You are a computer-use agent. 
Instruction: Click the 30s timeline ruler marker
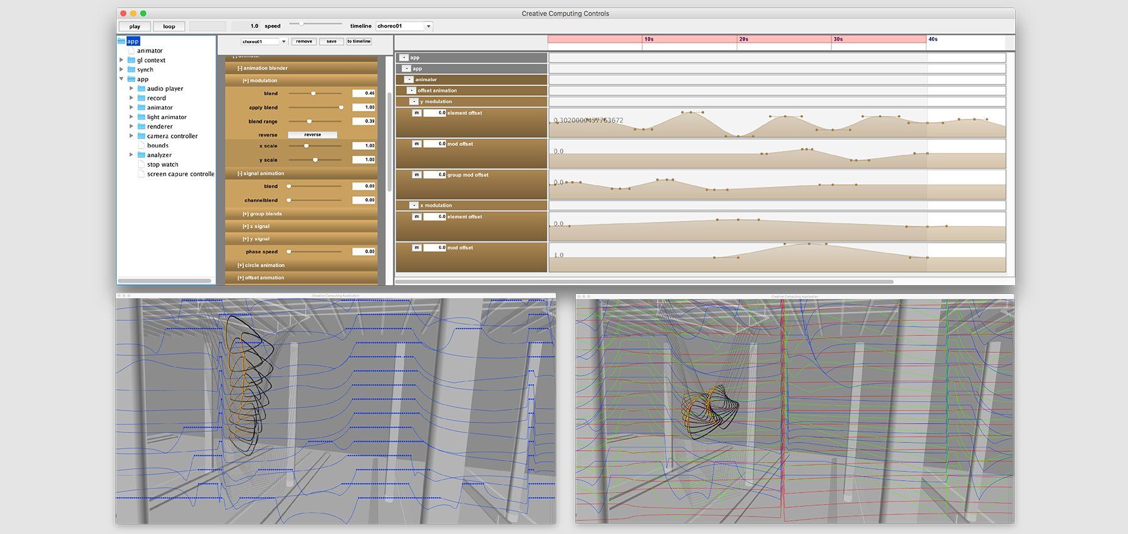coord(838,39)
